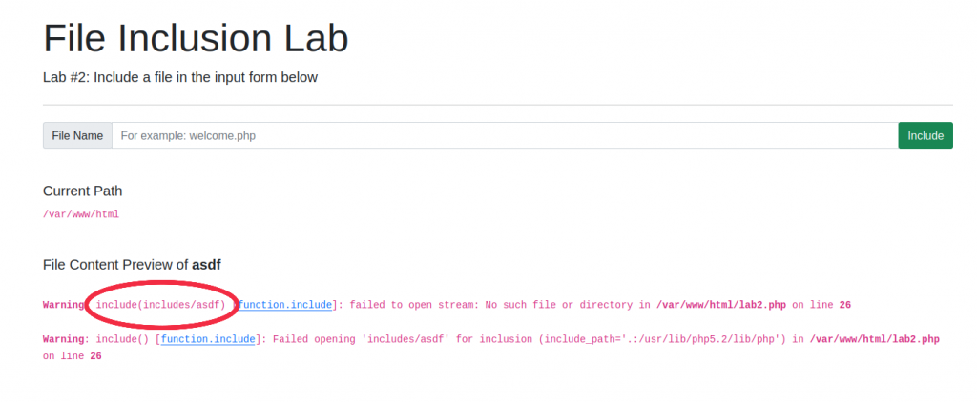Viewport: 977px width, 402px height.
Task: Open function.include link in second warning
Action: tap(208, 339)
